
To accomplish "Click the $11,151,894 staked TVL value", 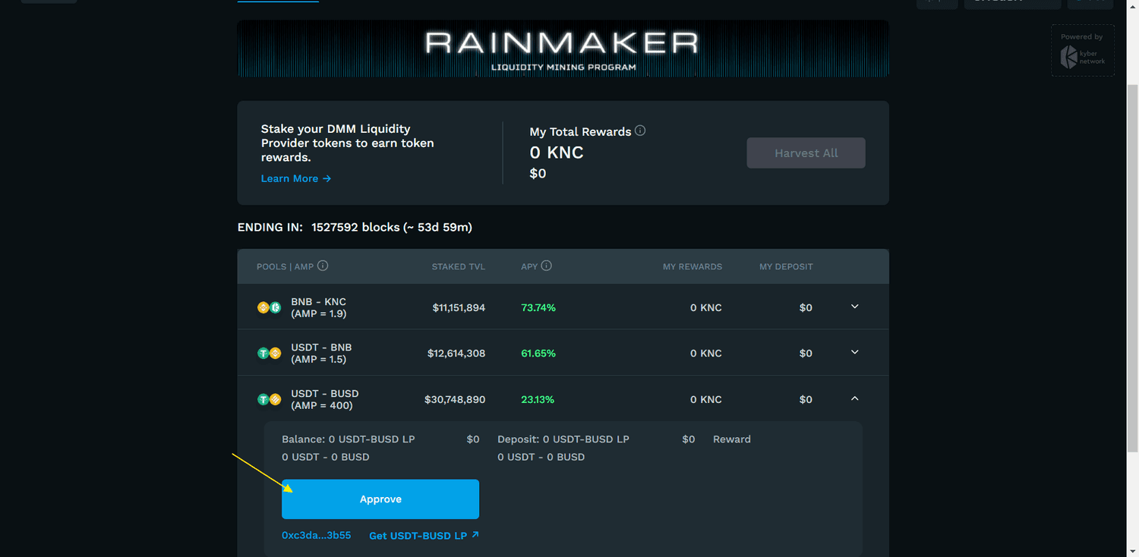I will click(459, 308).
